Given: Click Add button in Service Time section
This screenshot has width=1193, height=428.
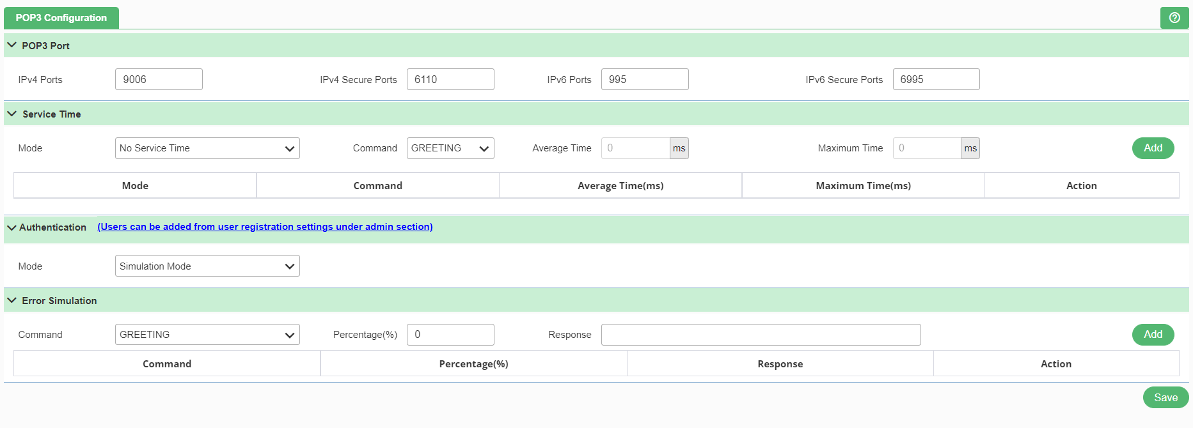Looking at the screenshot, I should pyautogui.click(x=1153, y=148).
